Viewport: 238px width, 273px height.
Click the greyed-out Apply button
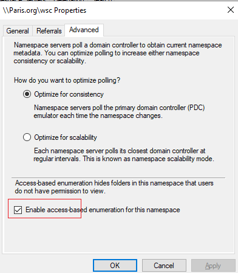(x=213, y=265)
